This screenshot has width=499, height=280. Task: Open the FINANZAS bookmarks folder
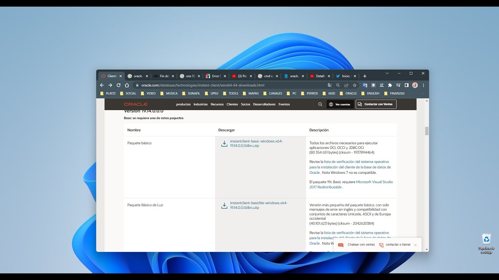click(395, 93)
